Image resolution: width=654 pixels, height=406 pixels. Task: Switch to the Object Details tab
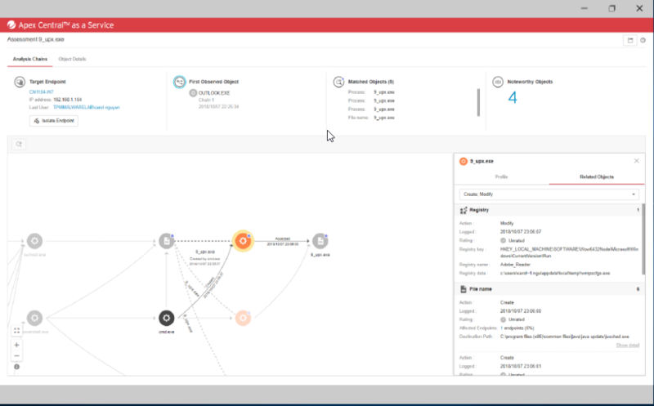tap(72, 59)
